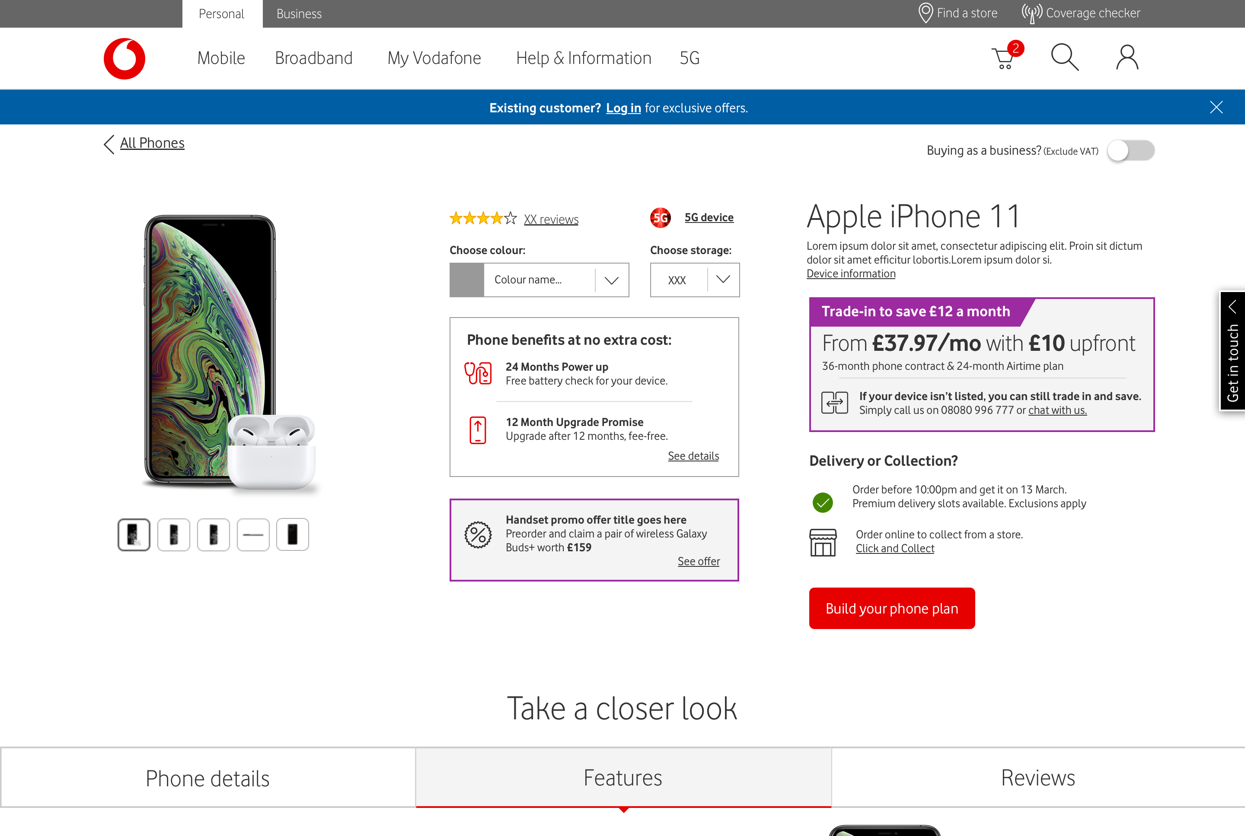Click Build your phone plan button
This screenshot has width=1245, height=836.
coord(891,608)
